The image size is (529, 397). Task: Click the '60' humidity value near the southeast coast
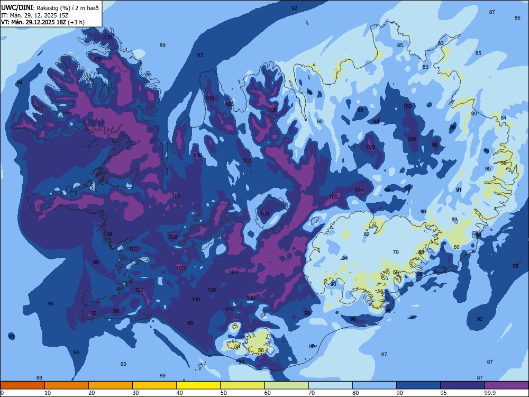point(457,247)
